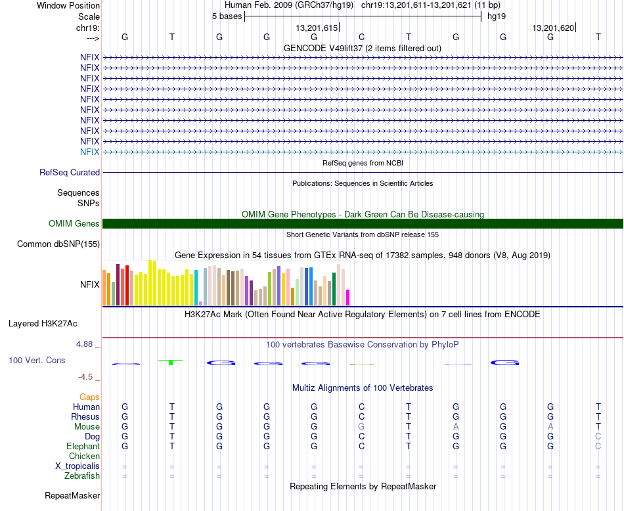Open Publications: Sequences in Scientific Articles title
This screenshot has height=511, width=624.
click(x=363, y=183)
